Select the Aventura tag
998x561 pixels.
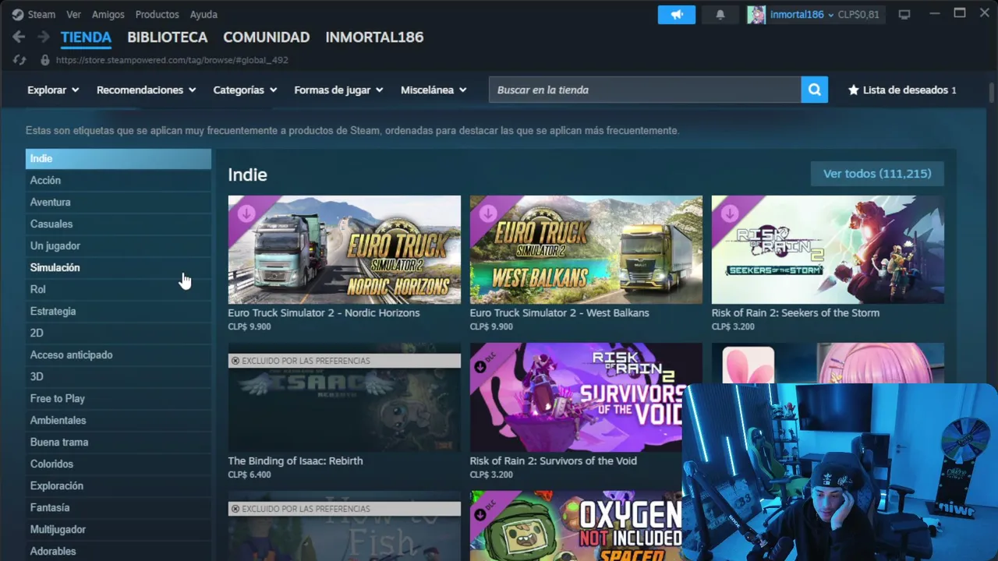tap(119, 202)
